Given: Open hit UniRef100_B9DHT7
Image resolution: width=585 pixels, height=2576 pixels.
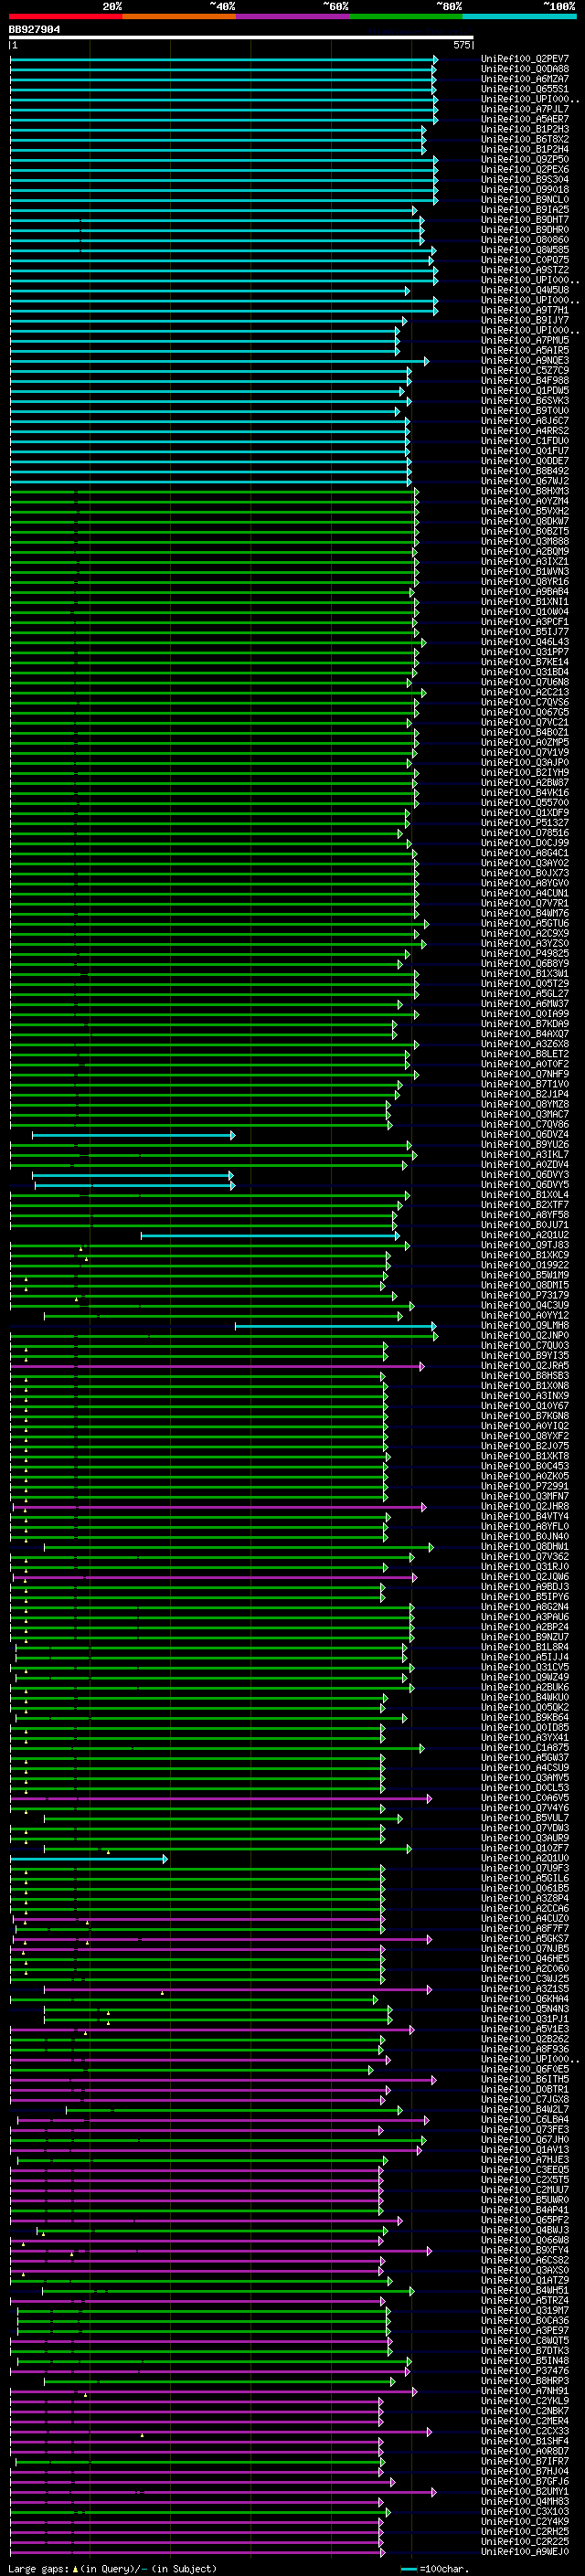Looking at the screenshot, I should [524, 220].
